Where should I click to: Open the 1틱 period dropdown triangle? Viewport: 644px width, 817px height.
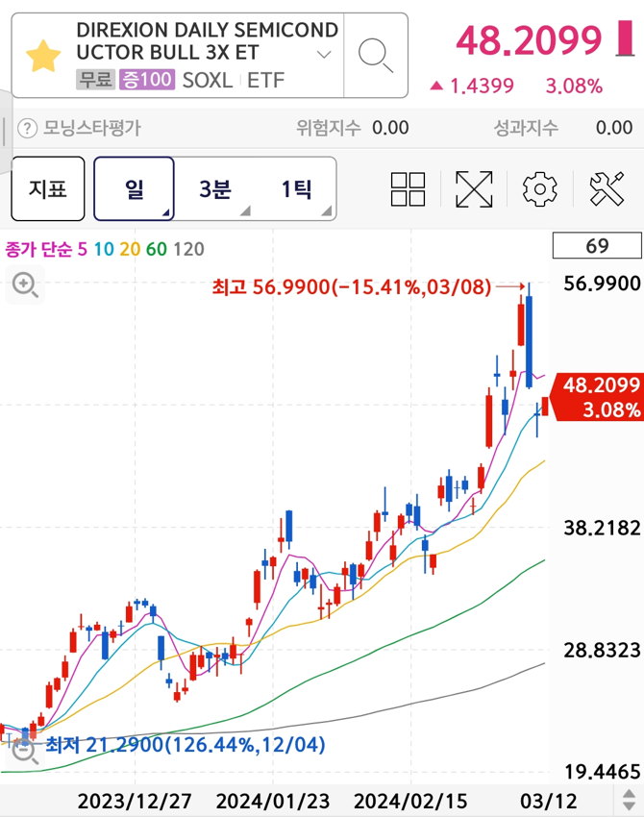point(327,211)
